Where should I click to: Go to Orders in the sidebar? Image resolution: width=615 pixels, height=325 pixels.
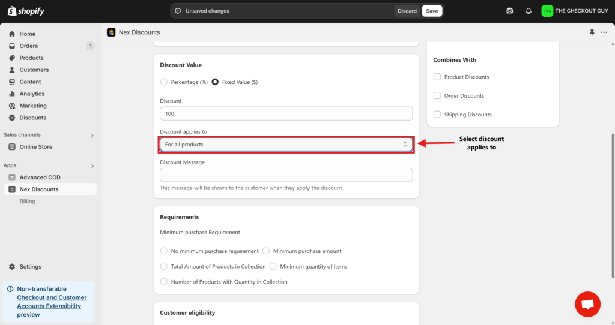click(x=28, y=46)
